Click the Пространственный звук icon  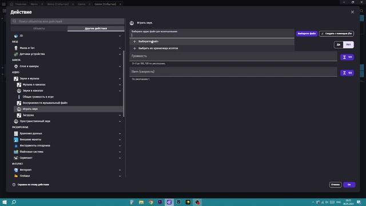tap(16, 121)
